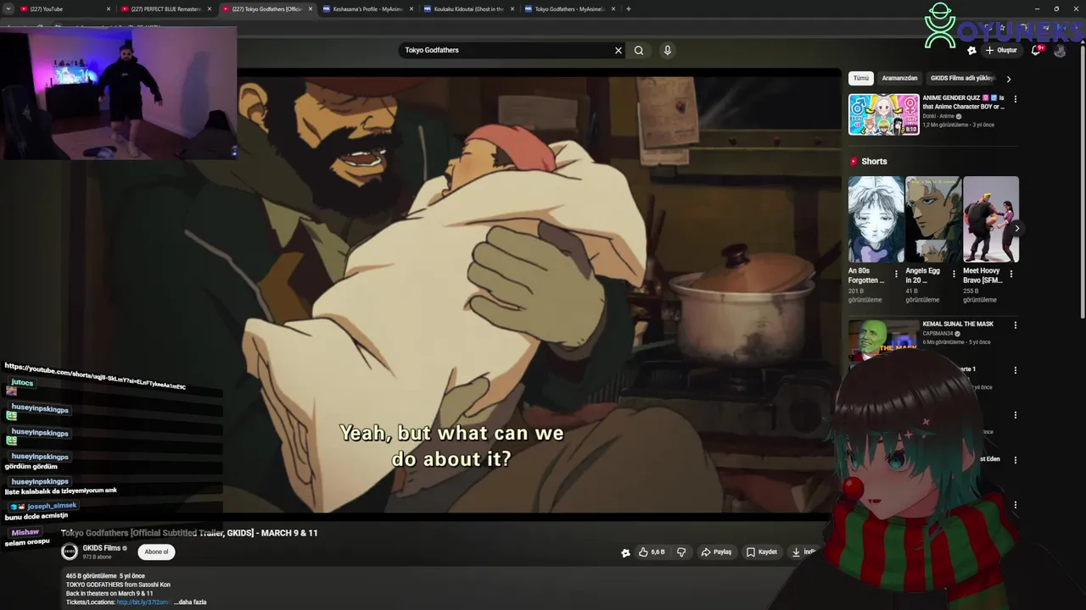
Task: Open the tab search dropdown arrow
Action: tap(7, 9)
